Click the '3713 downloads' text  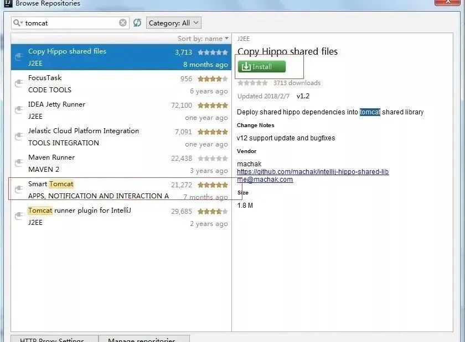pos(297,83)
